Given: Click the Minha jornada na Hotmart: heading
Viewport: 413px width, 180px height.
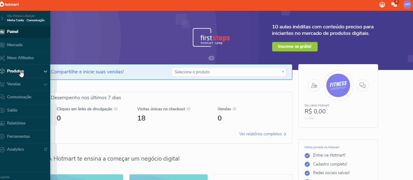Looking at the screenshot, I should tap(322, 147).
